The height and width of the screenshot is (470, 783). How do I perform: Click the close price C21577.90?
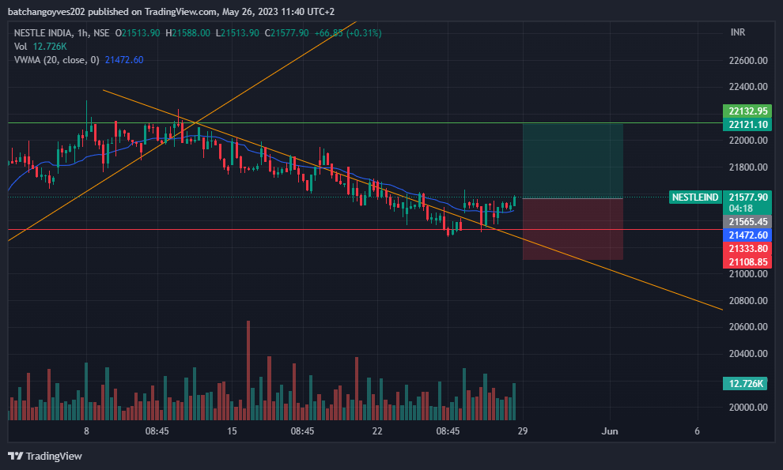click(286, 33)
